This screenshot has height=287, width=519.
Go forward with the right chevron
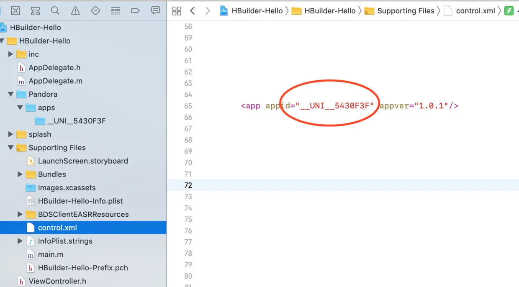point(208,11)
